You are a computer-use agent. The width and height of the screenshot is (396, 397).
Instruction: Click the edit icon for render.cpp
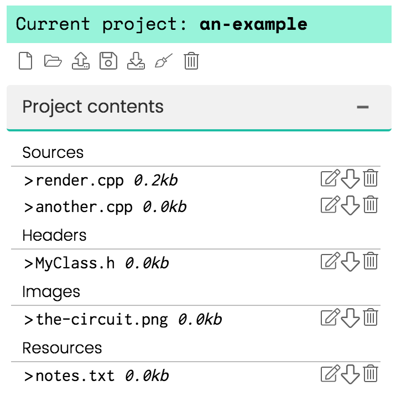330,178
